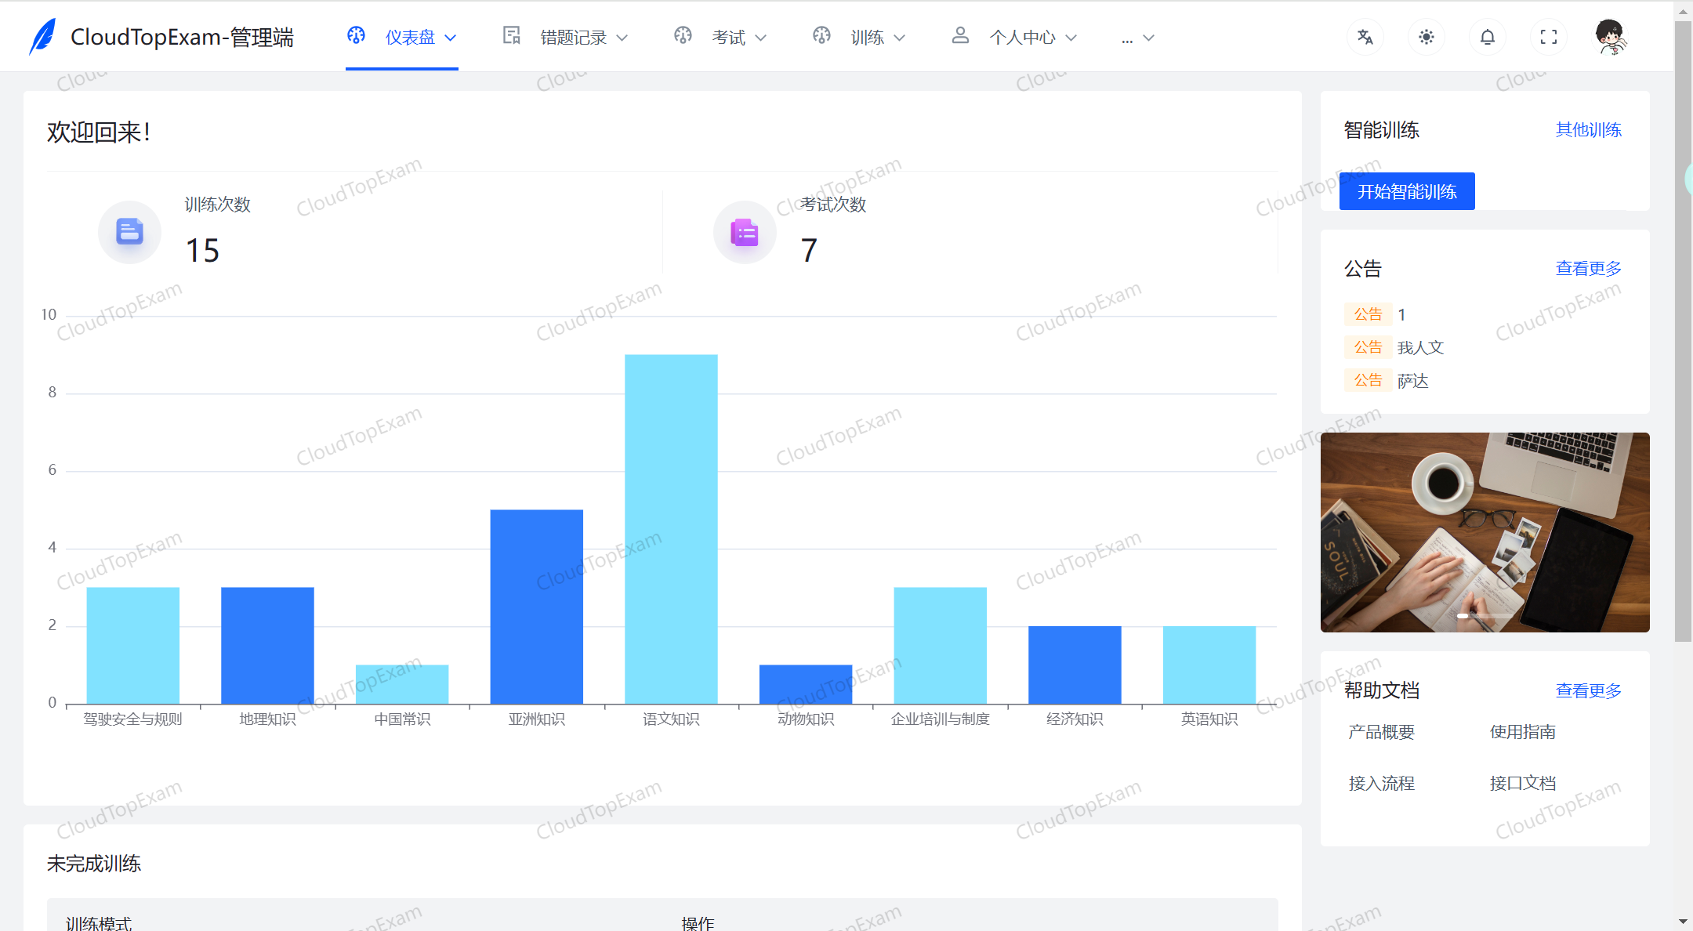Click the language translation icon
The height and width of the screenshot is (931, 1693).
[x=1365, y=37]
